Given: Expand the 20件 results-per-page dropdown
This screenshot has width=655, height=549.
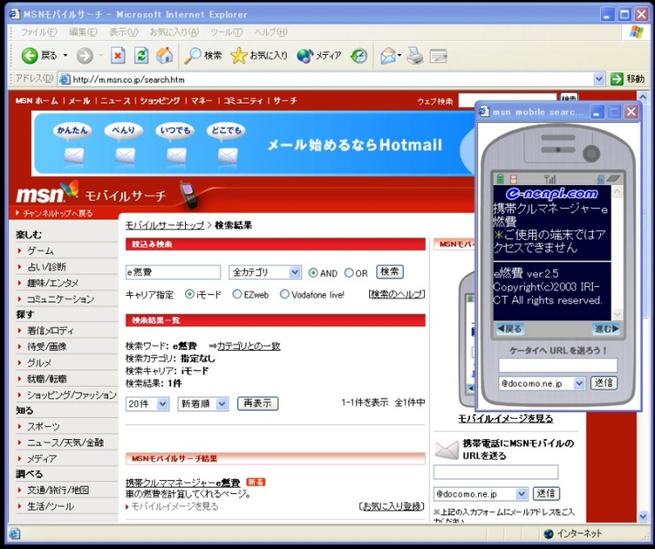Looking at the screenshot, I should [148, 404].
